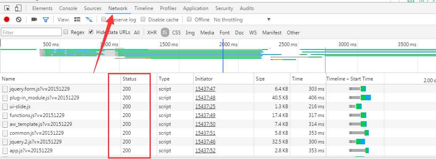
Task: Click the 406 ms time cell
Action: coord(316,98)
